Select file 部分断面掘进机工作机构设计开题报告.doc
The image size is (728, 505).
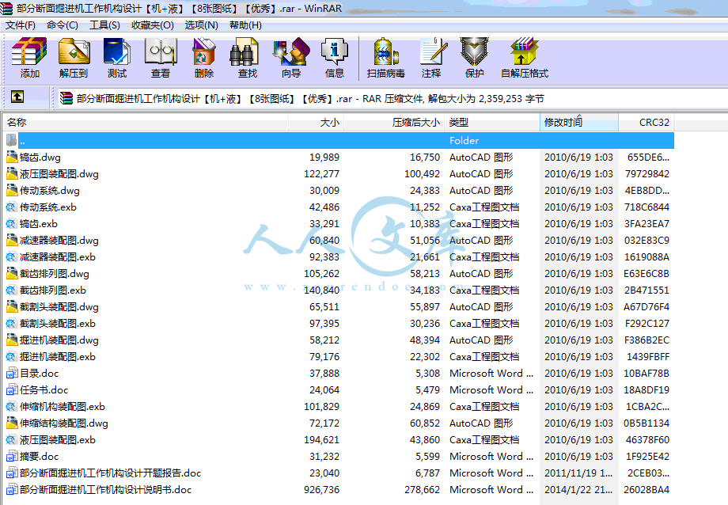(111, 473)
